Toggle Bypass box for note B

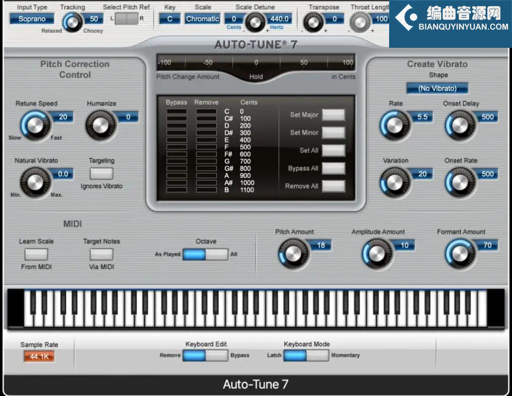[177, 190]
